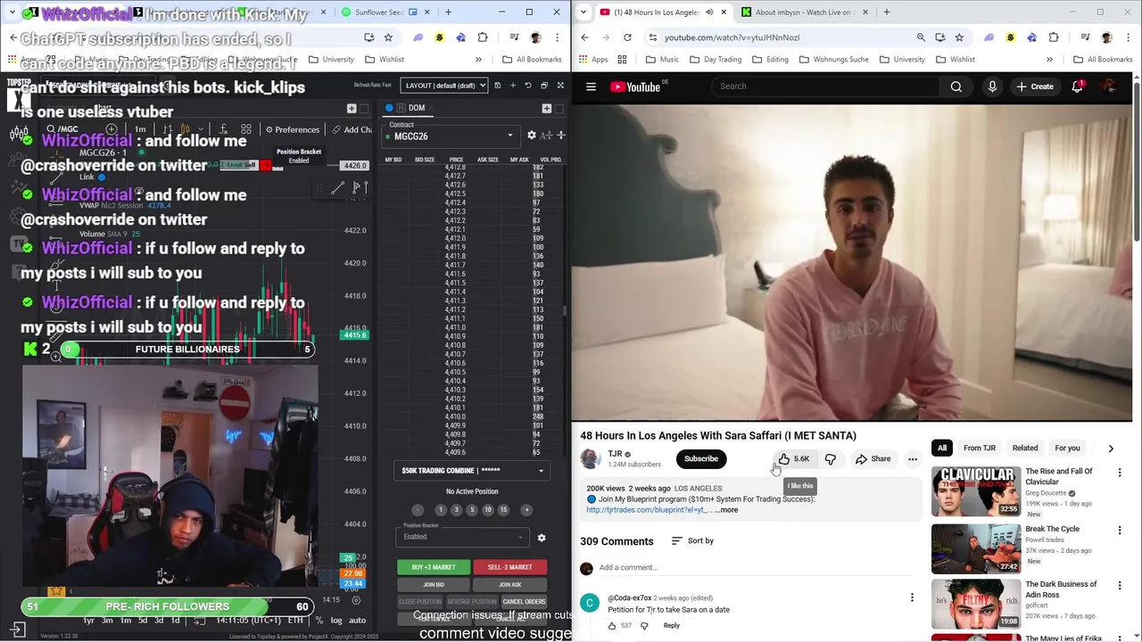Click the JOIN BID button
This screenshot has height=642, width=1142.
434,585
